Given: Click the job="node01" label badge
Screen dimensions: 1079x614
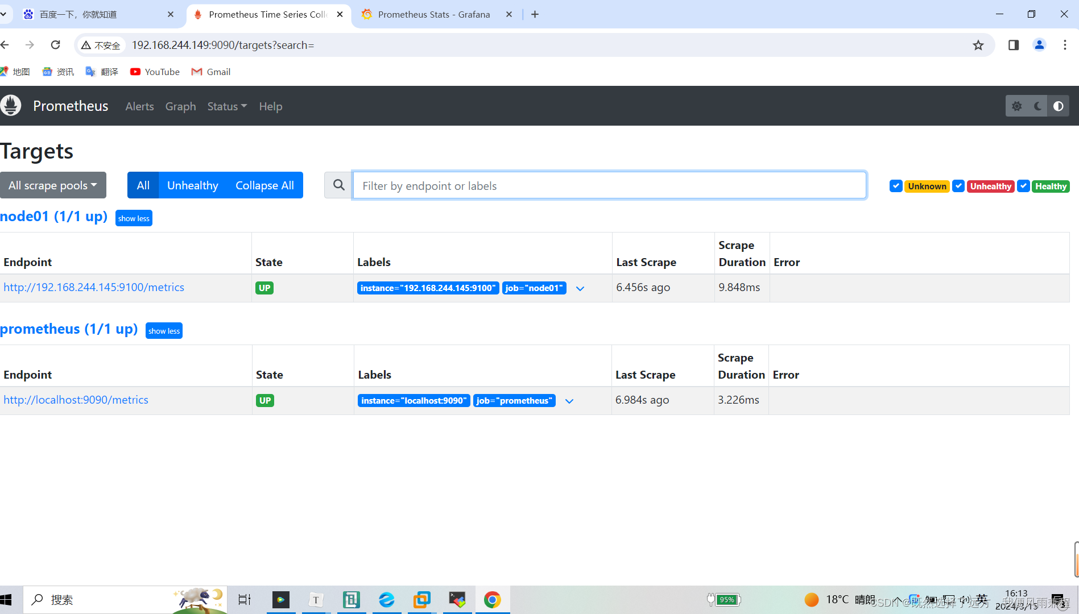Looking at the screenshot, I should click(x=534, y=288).
